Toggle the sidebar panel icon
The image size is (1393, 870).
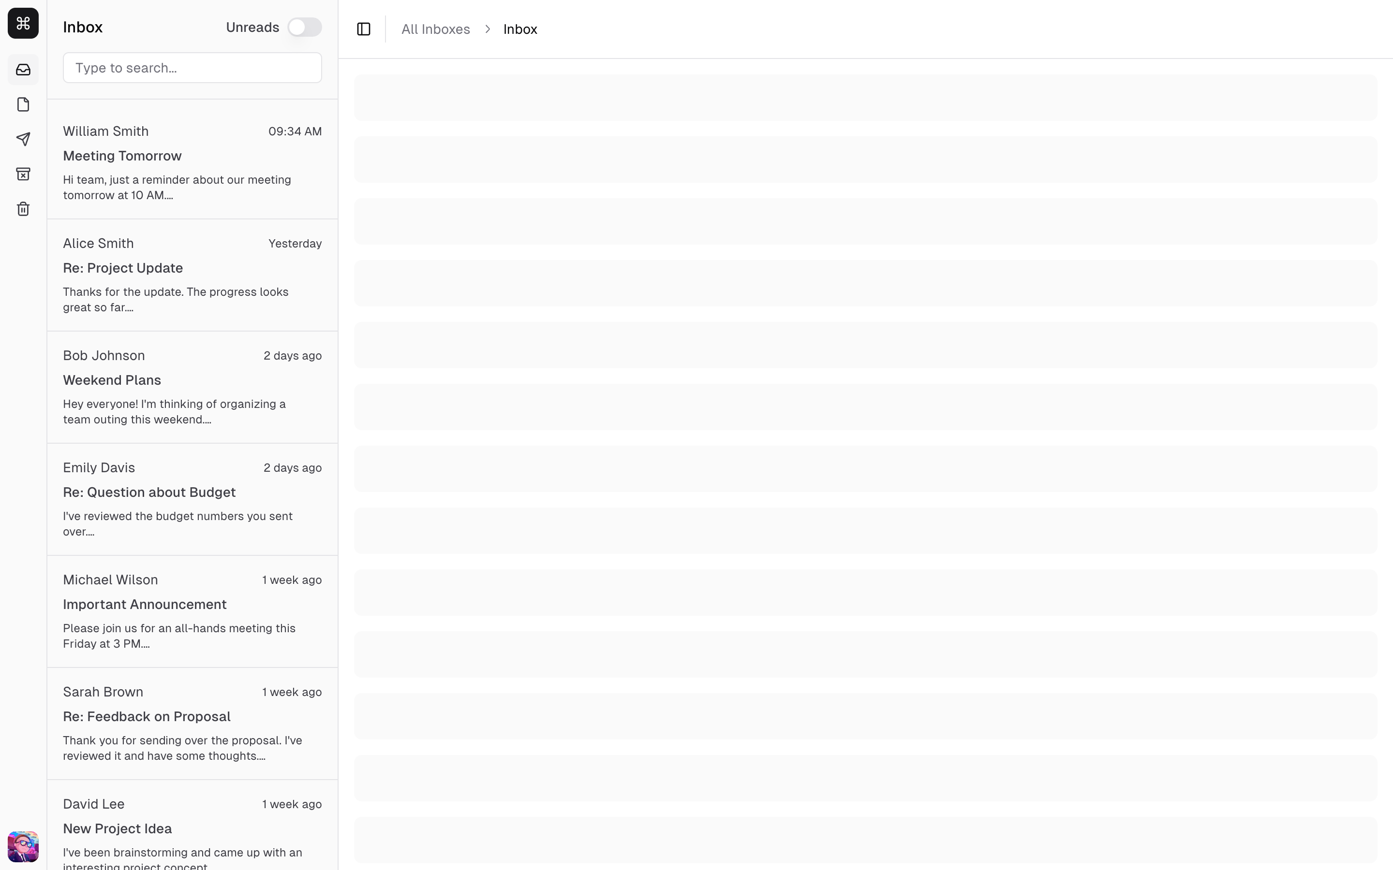[364, 29]
